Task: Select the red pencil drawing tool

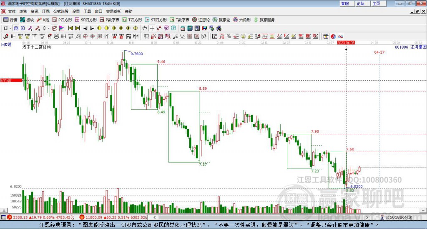Action: (x=6, y=36)
